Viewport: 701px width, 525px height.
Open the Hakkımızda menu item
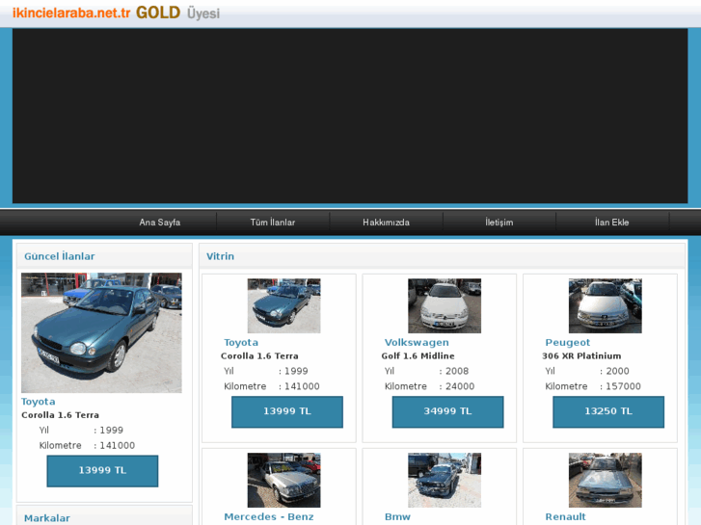386,223
